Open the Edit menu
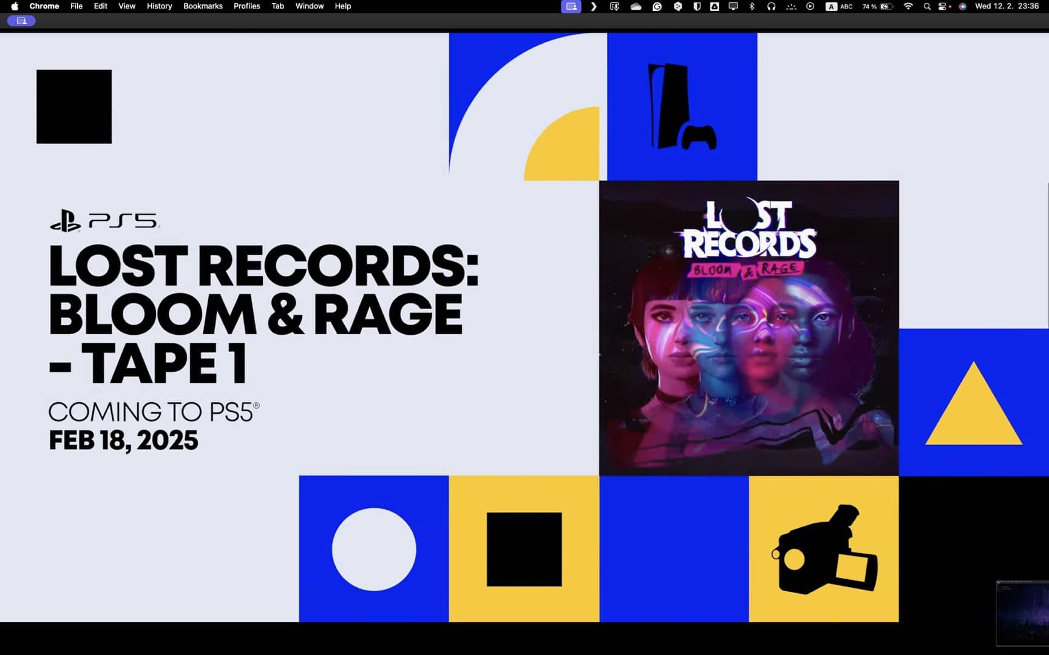Viewport: 1049px width, 655px height. tap(101, 6)
